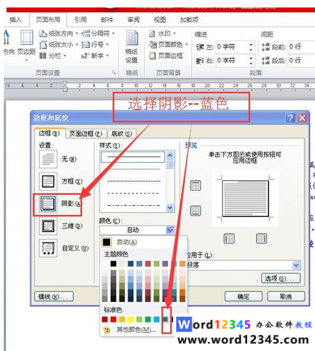Open the 应用于 apply-to dropdown
The image size is (315, 351).
point(296,265)
